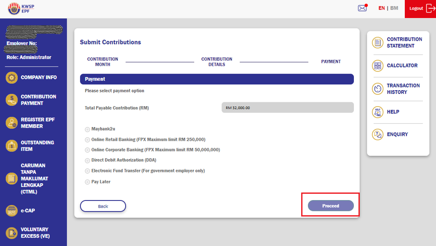436x246 pixels.
Task: Open the Voluntary Excess (VE) section
Action: [34, 232]
